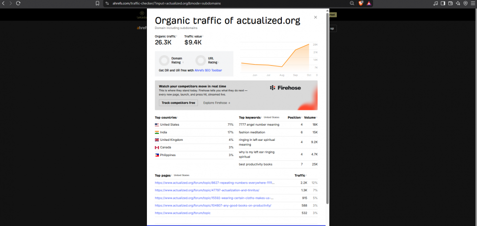Open the actualized.org/forum/topic link
Image resolution: width=477 pixels, height=226 pixels.
183,213
